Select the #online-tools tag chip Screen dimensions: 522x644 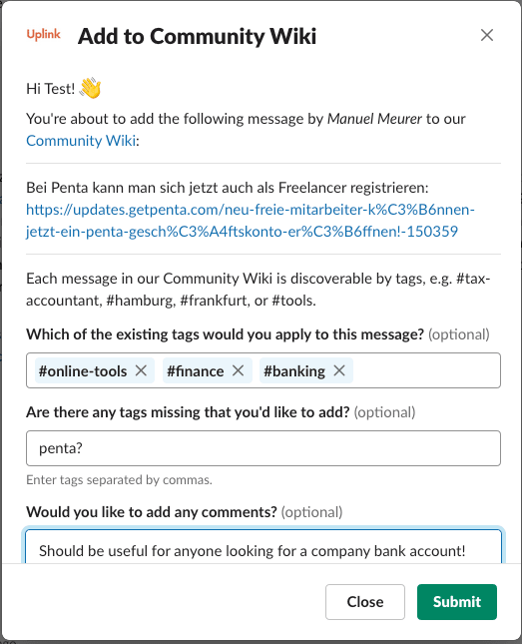pos(83,370)
